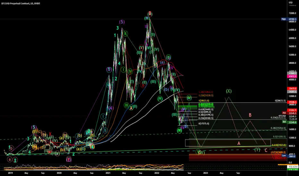Select the green (X) projected wave label
This screenshot has height=176, width=299.
(x=229, y=91)
